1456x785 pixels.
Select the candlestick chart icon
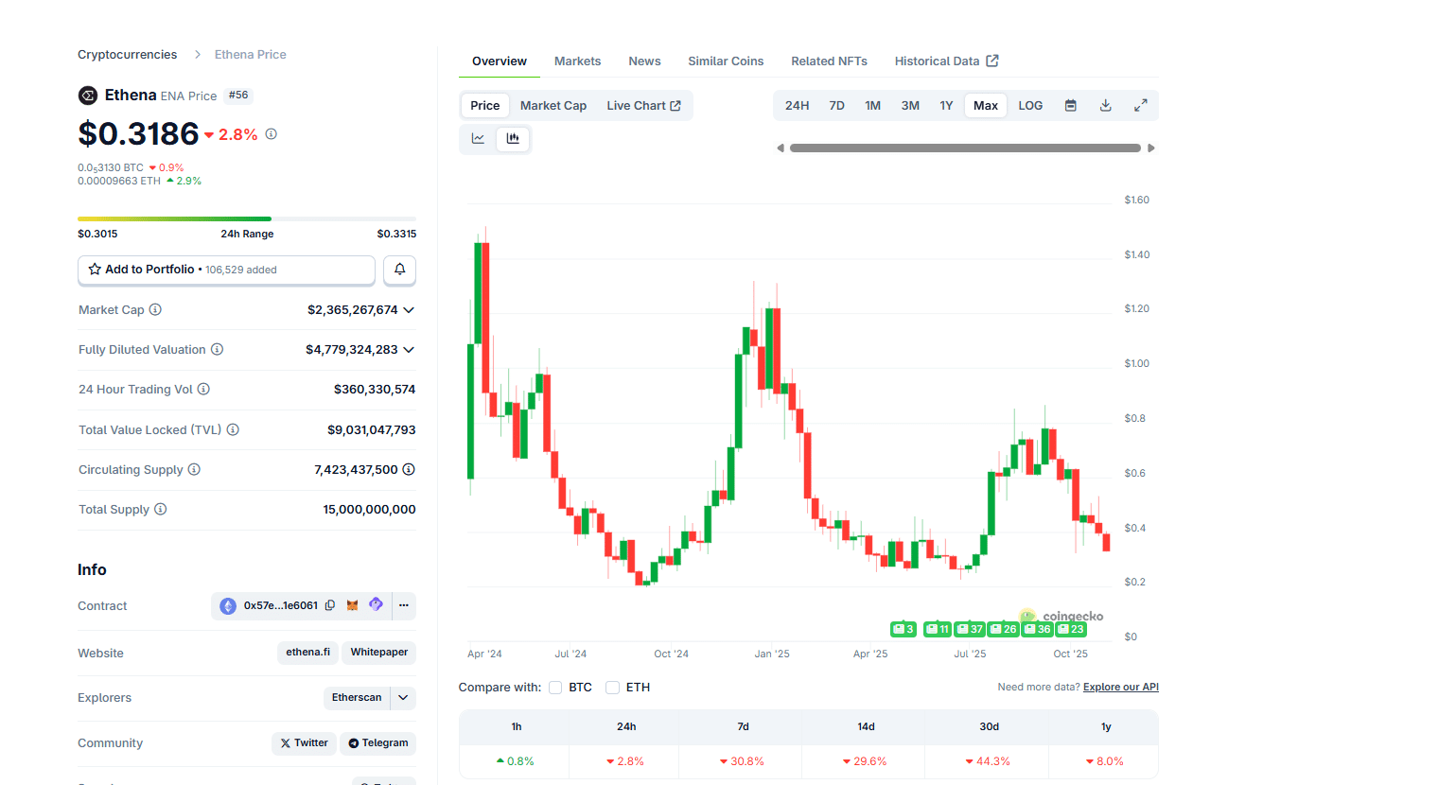click(x=513, y=138)
